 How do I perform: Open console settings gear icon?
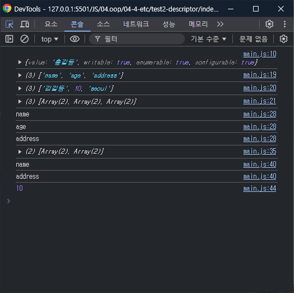[284, 39]
